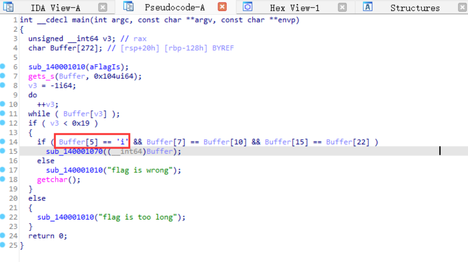Select the "flag is wrong" string
Screen dimensions: 468x262
point(140,170)
